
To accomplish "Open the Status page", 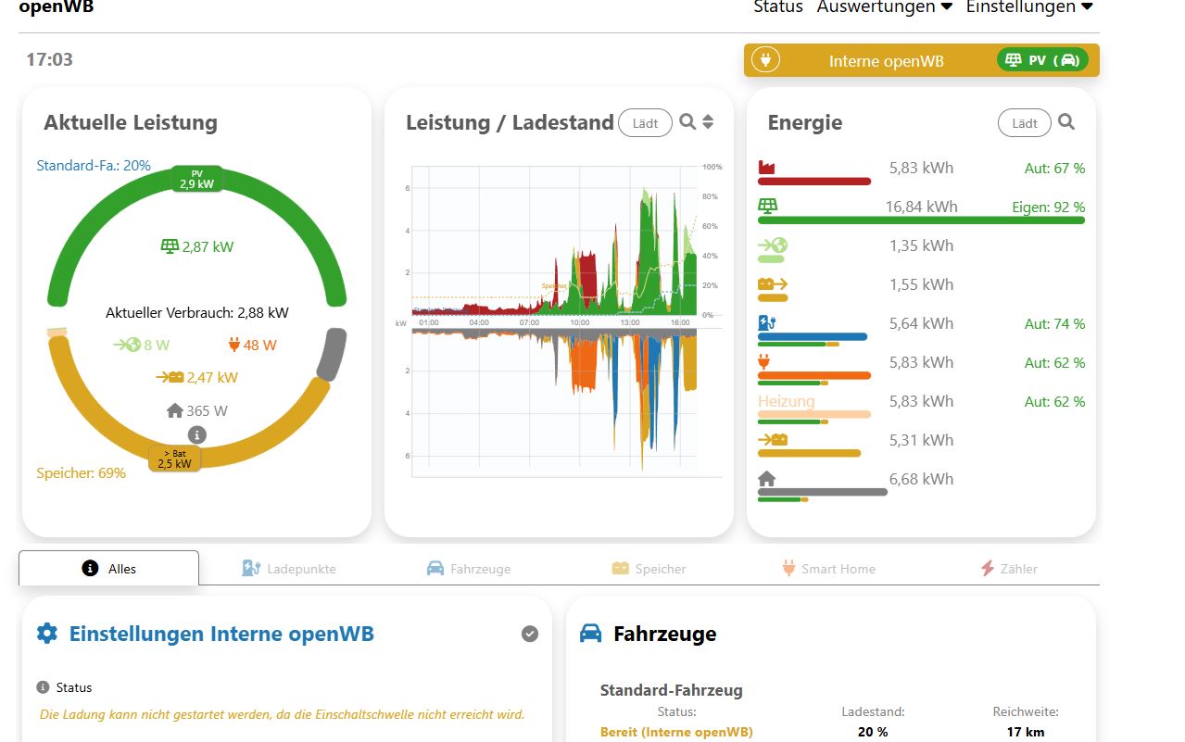I will [778, 7].
